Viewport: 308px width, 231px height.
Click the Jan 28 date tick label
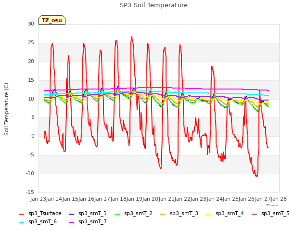pyautogui.click(x=279, y=199)
